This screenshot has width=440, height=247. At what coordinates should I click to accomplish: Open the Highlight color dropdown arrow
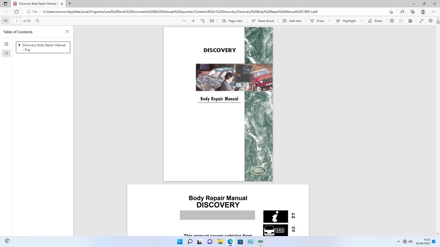361,21
